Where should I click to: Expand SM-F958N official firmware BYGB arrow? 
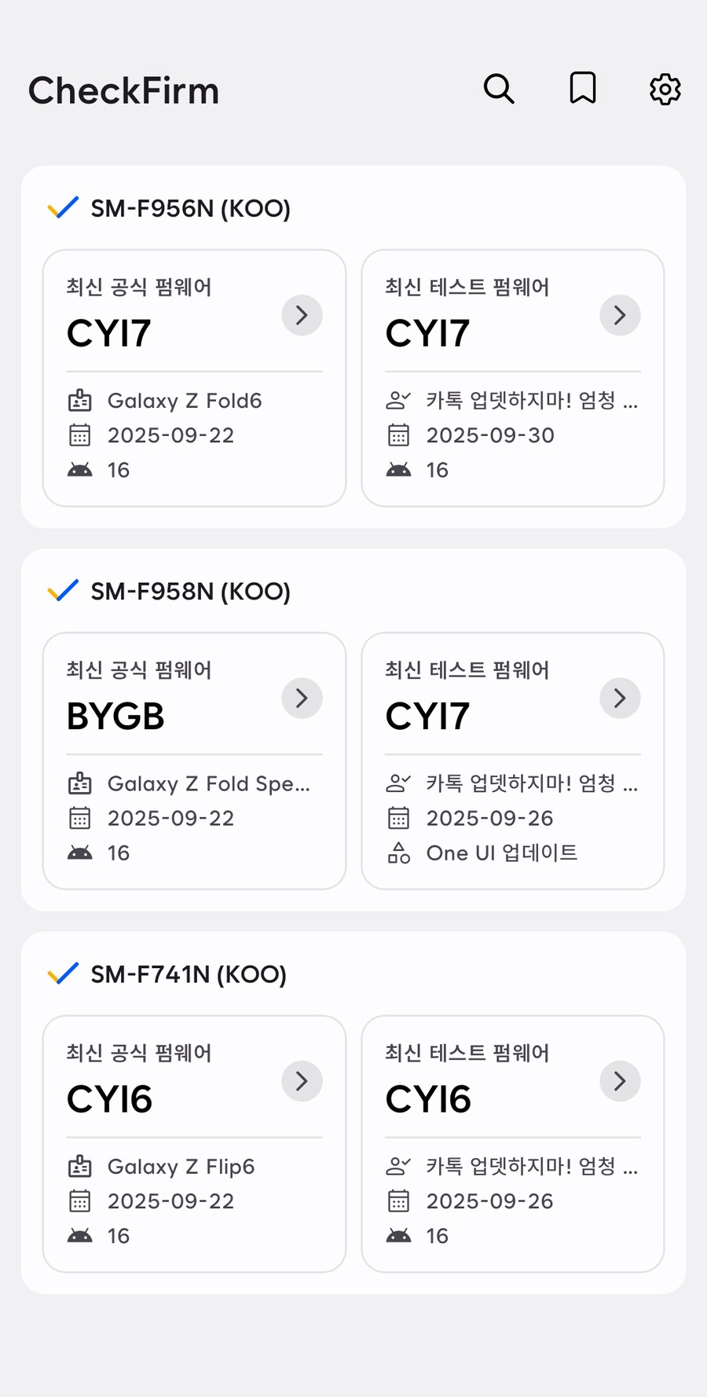click(302, 698)
